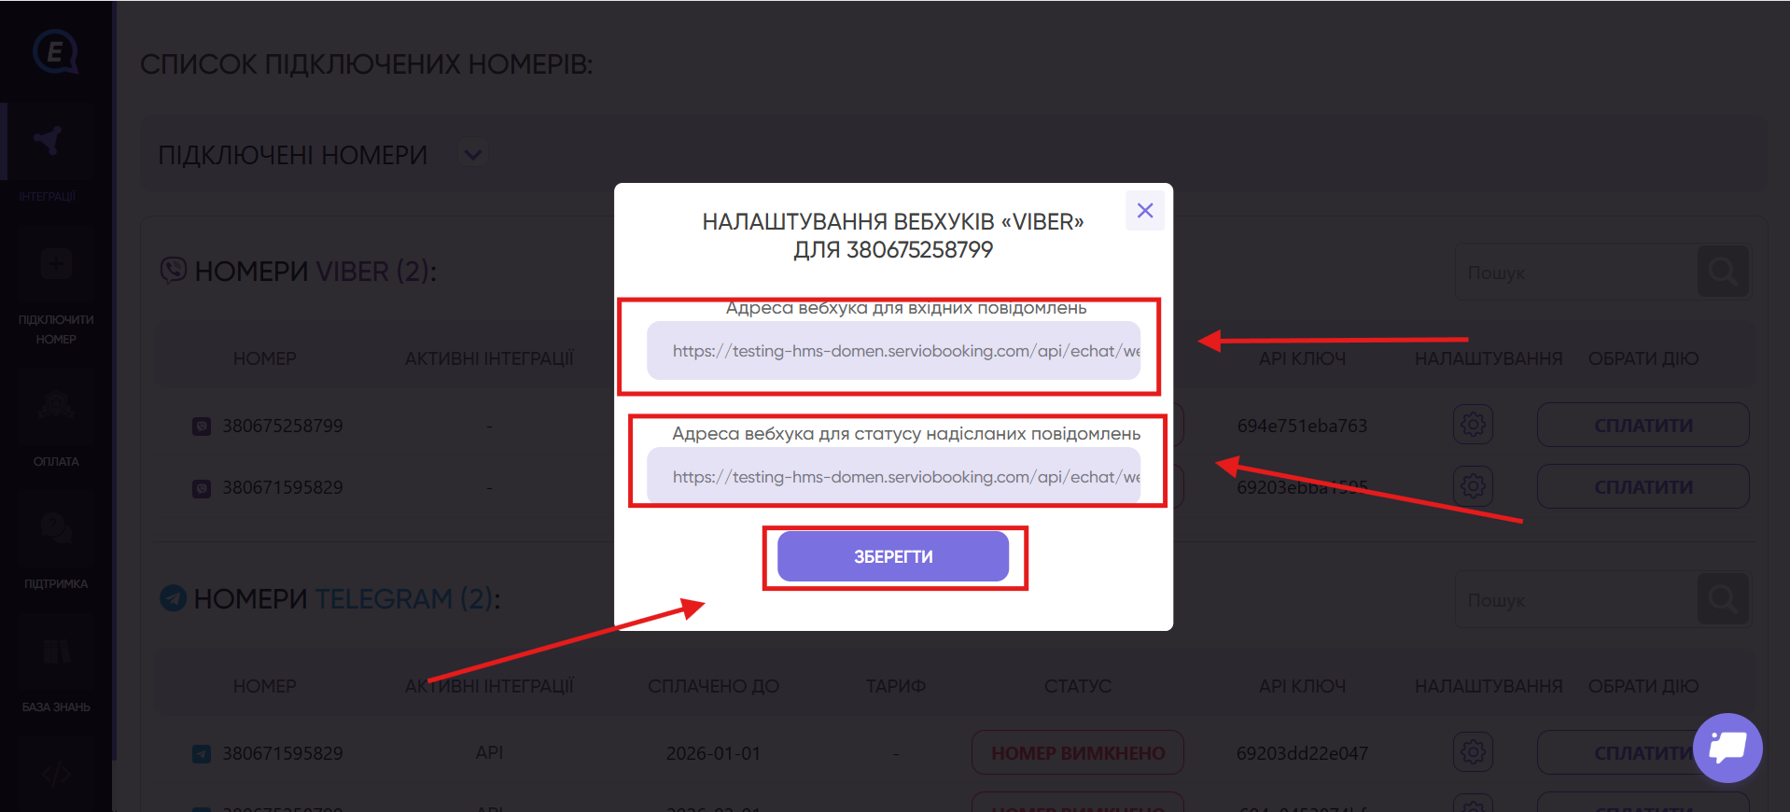Image resolution: width=1790 pixels, height=812 pixels.
Task: Click the API code icon in sidebar
Action: [x=56, y=774]
